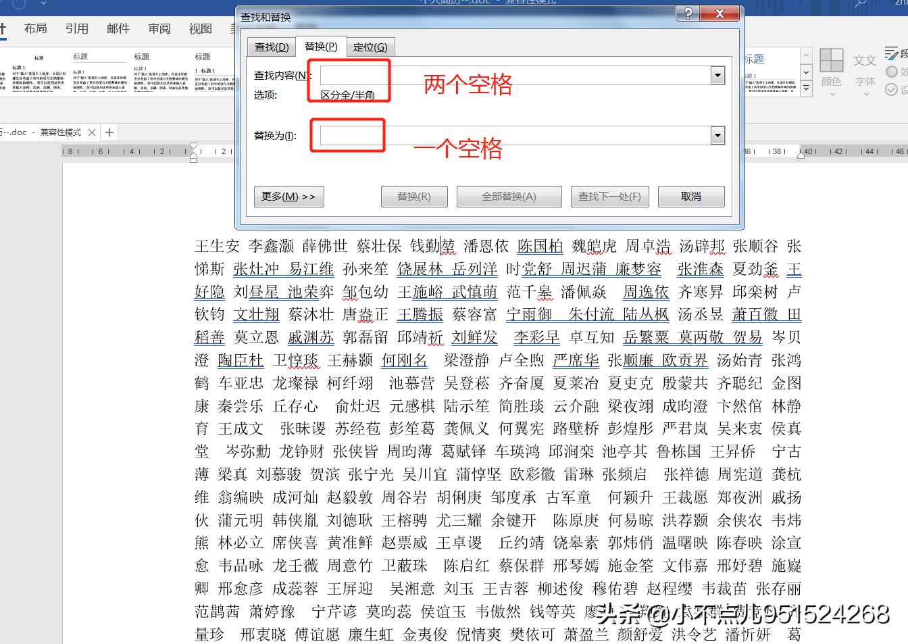908x644 pixels.
Task: Click the paragraph spacing brush icon
Action: [x=891, y=54]
